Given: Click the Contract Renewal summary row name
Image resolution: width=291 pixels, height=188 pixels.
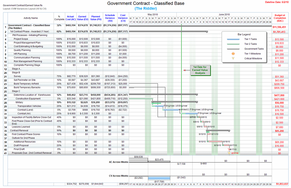Looking at the screenshot, I should point(19,130).
